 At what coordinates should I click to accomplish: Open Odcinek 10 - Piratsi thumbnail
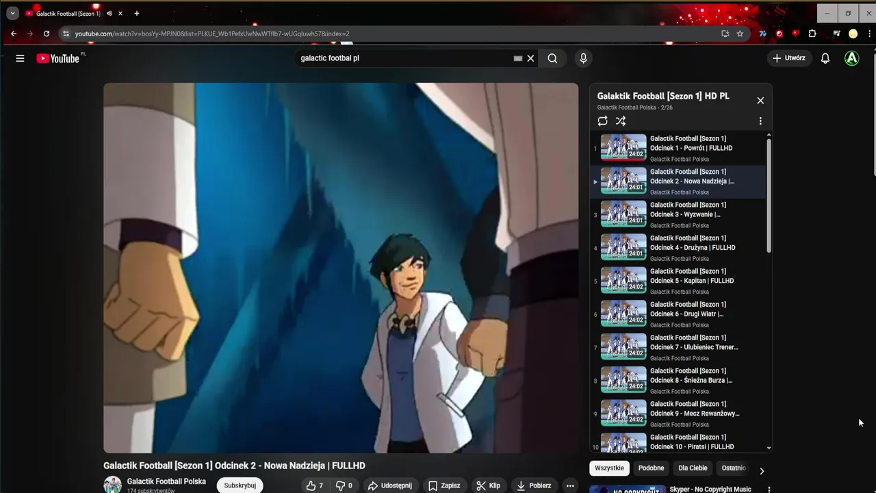pos(623,442)
